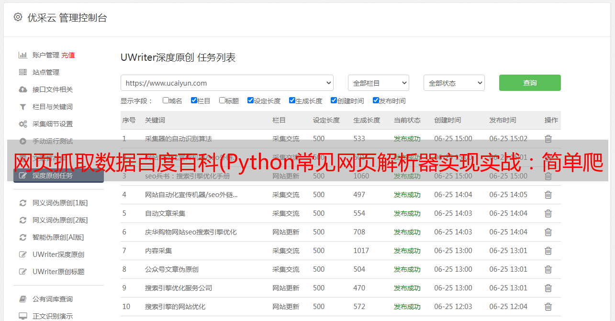615x321 pixels.
Task: Click the 公有词库查询 sidebar entry
Action: [x=53, y=299]
